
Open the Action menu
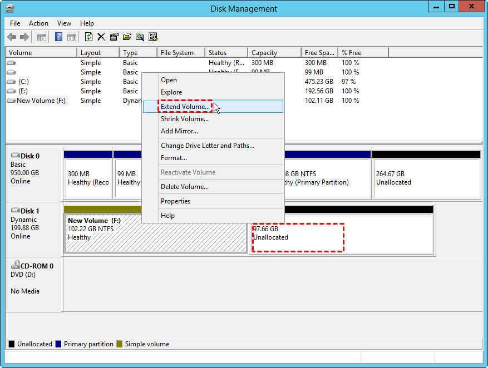pyautogui.click(x=38, y=23)
